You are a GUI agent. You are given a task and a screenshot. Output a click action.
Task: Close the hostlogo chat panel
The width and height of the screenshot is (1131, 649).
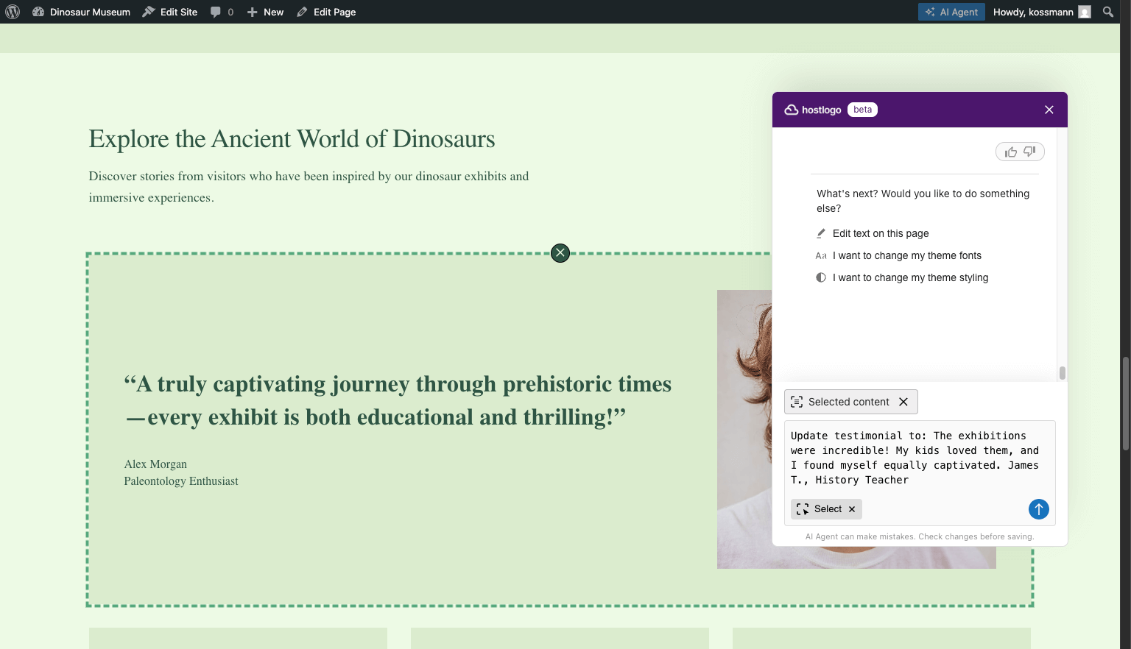[1049, 110]
